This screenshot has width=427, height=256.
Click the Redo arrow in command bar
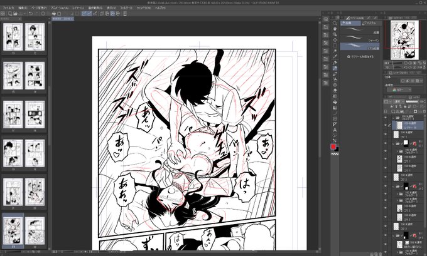[x=36, y=13]
